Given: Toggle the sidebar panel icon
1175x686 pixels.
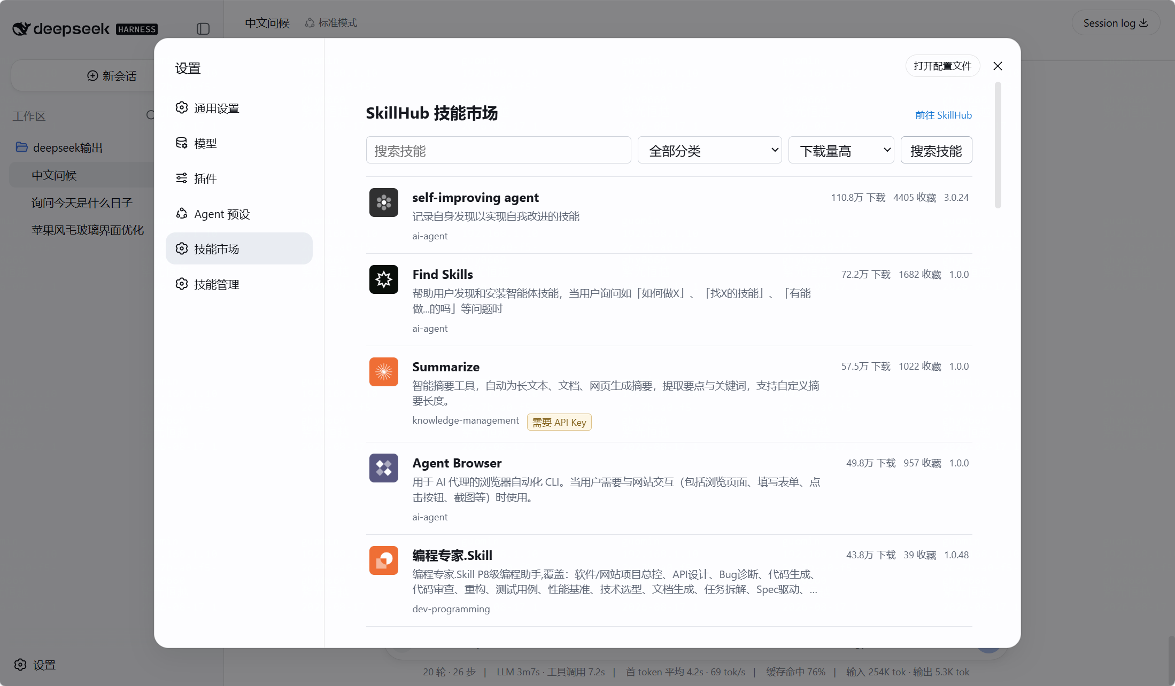Looking at the screenshot, I should tap(203, 29).
